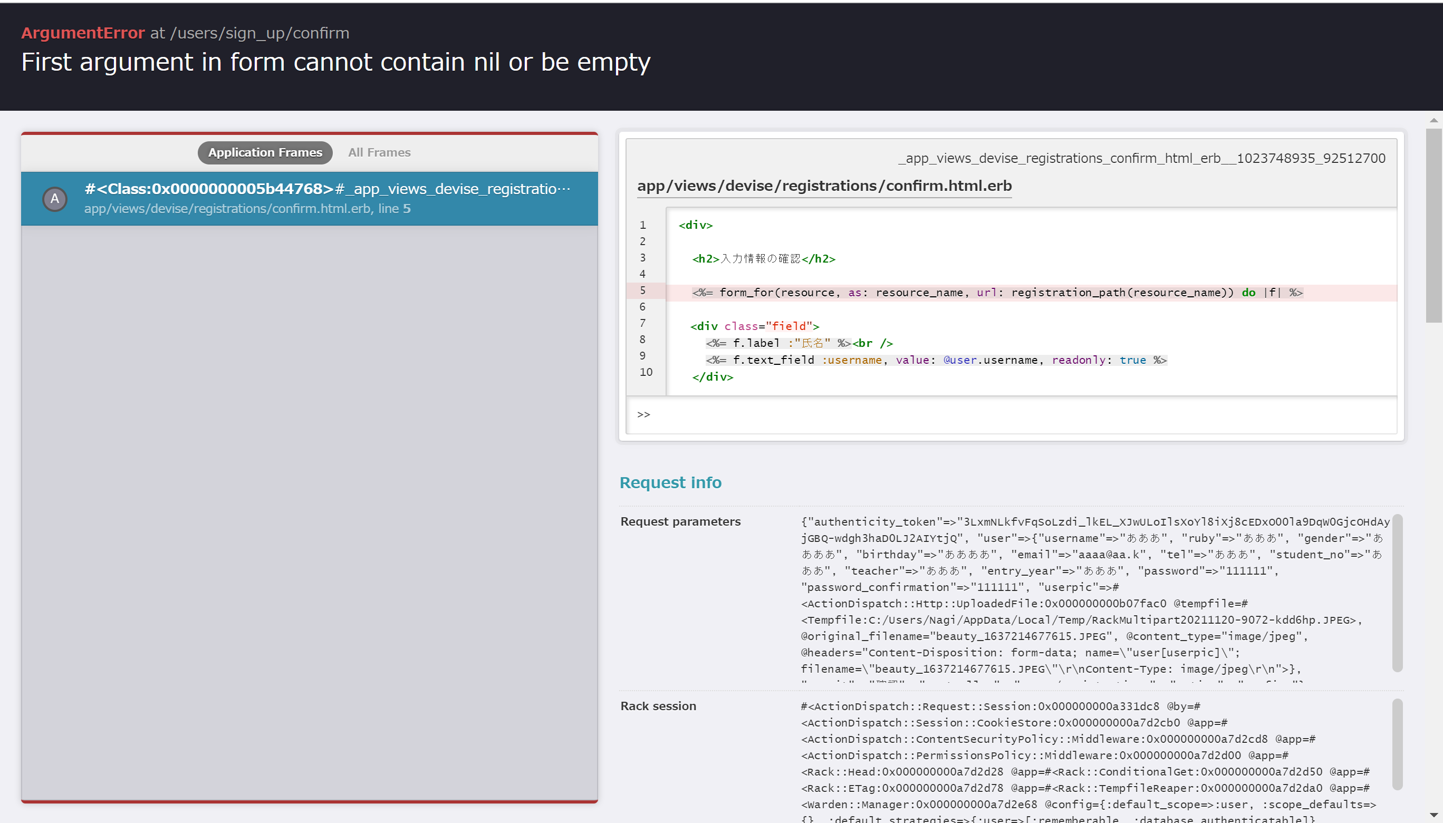
Task: Switch to the All Frames tab
Action: pyautogui.click(x=379, y=152)
